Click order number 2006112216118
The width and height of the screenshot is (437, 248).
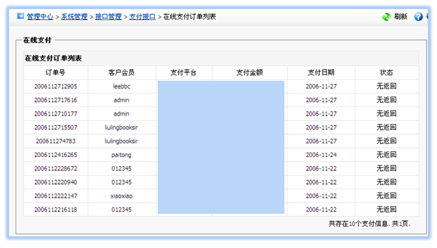pos(56,210)
